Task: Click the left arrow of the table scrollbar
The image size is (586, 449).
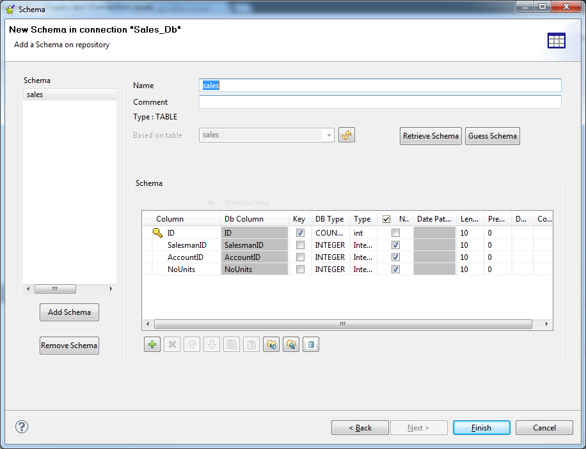Action: coord(148,324)
